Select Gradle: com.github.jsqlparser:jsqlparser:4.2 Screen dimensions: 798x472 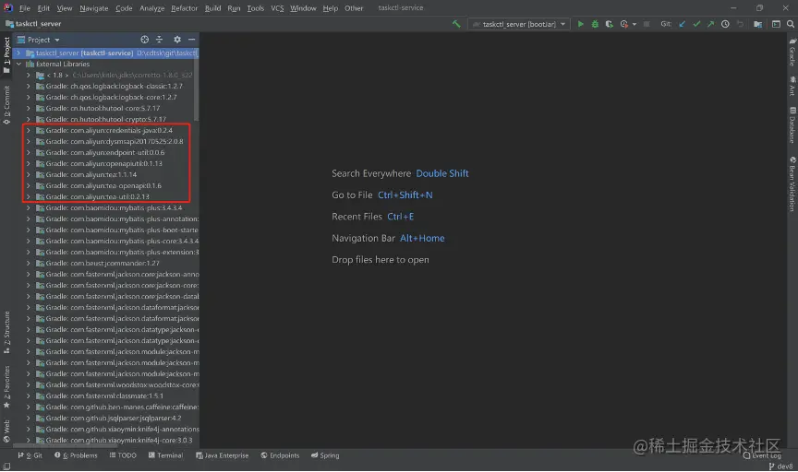click(108, 419)
